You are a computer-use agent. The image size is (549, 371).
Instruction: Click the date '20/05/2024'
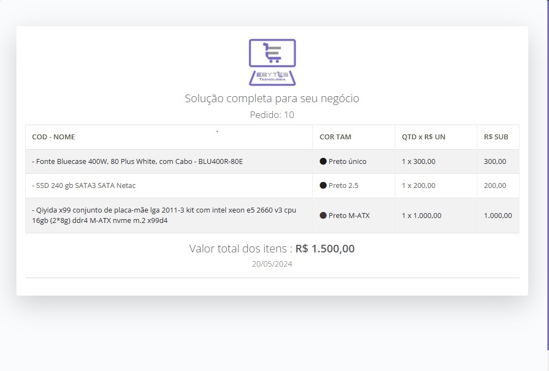272,264
